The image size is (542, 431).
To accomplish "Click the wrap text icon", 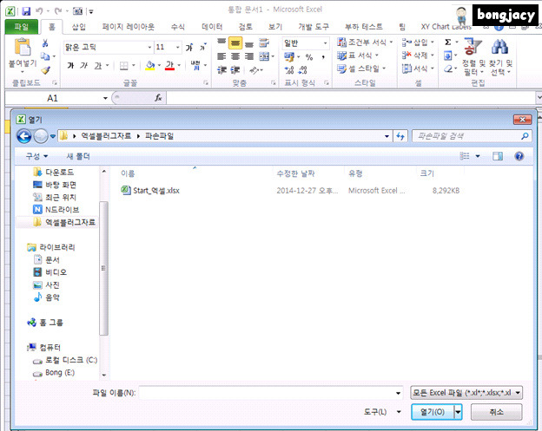I will (x=264, y=42).
